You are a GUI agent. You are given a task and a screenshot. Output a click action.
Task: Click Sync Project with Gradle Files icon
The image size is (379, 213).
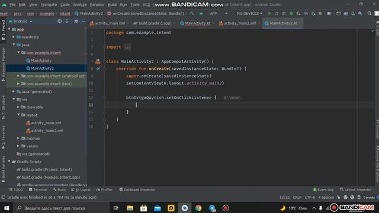pyautogui.click(x=346, y=14)
